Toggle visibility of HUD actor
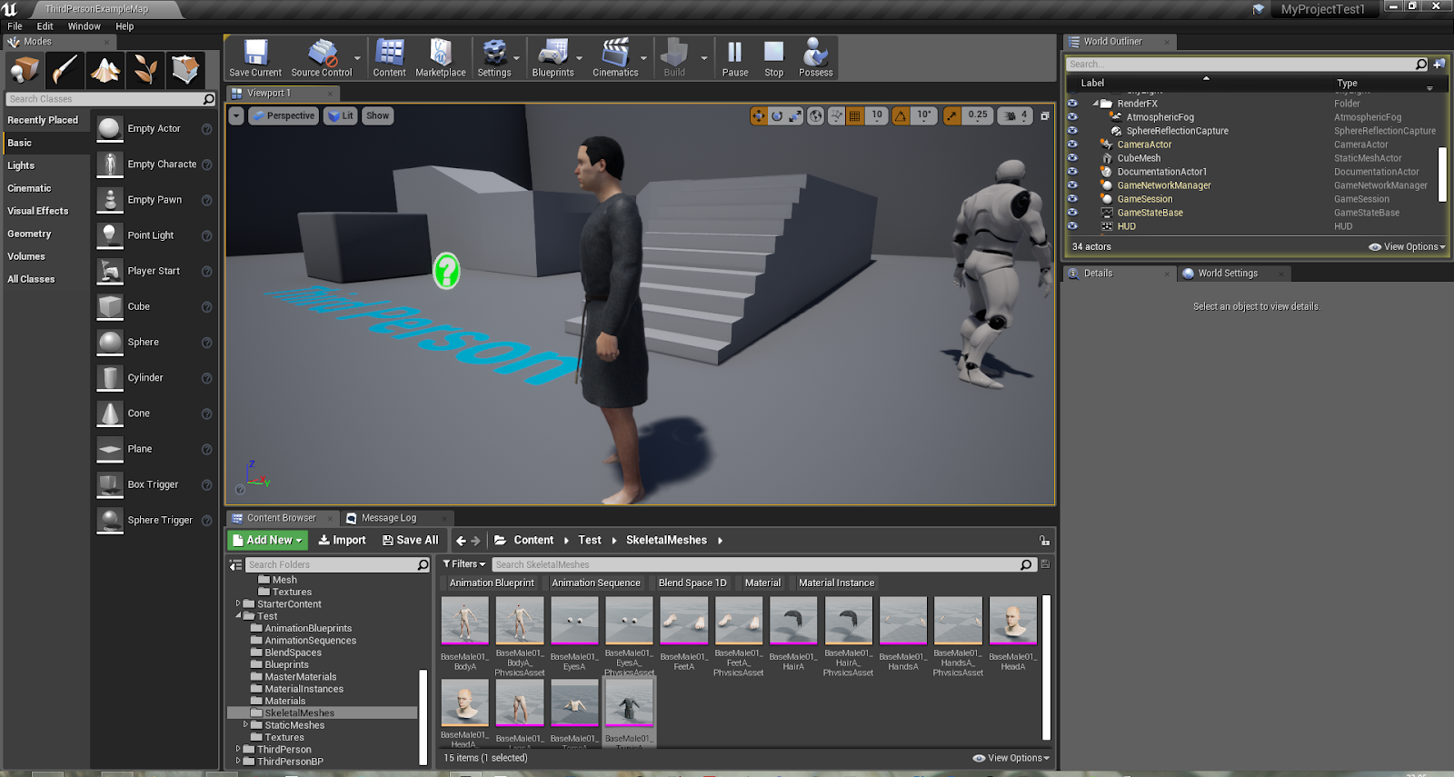Image resolution: width=1454 pixels, height=777 pixels. (1072, 226)
